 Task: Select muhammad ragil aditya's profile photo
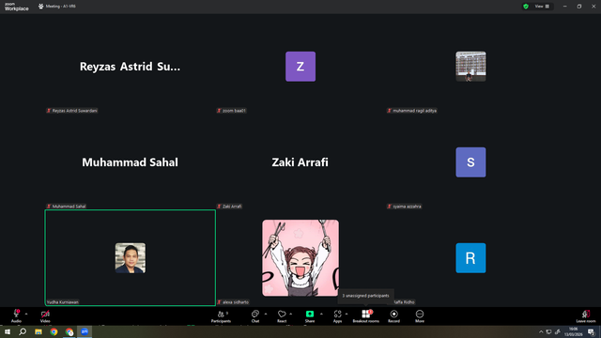pos(470,67)
